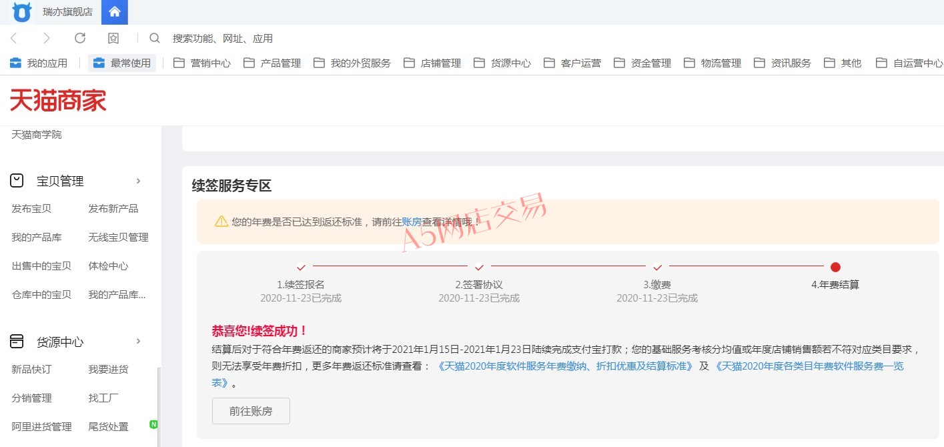Expand the sidebar 货源中心 chevron
This screenshot has height=447, width=944.
tap(139, 342)
